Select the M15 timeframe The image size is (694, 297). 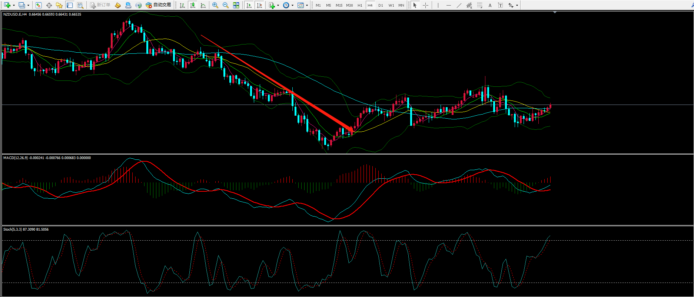(339, 5)
